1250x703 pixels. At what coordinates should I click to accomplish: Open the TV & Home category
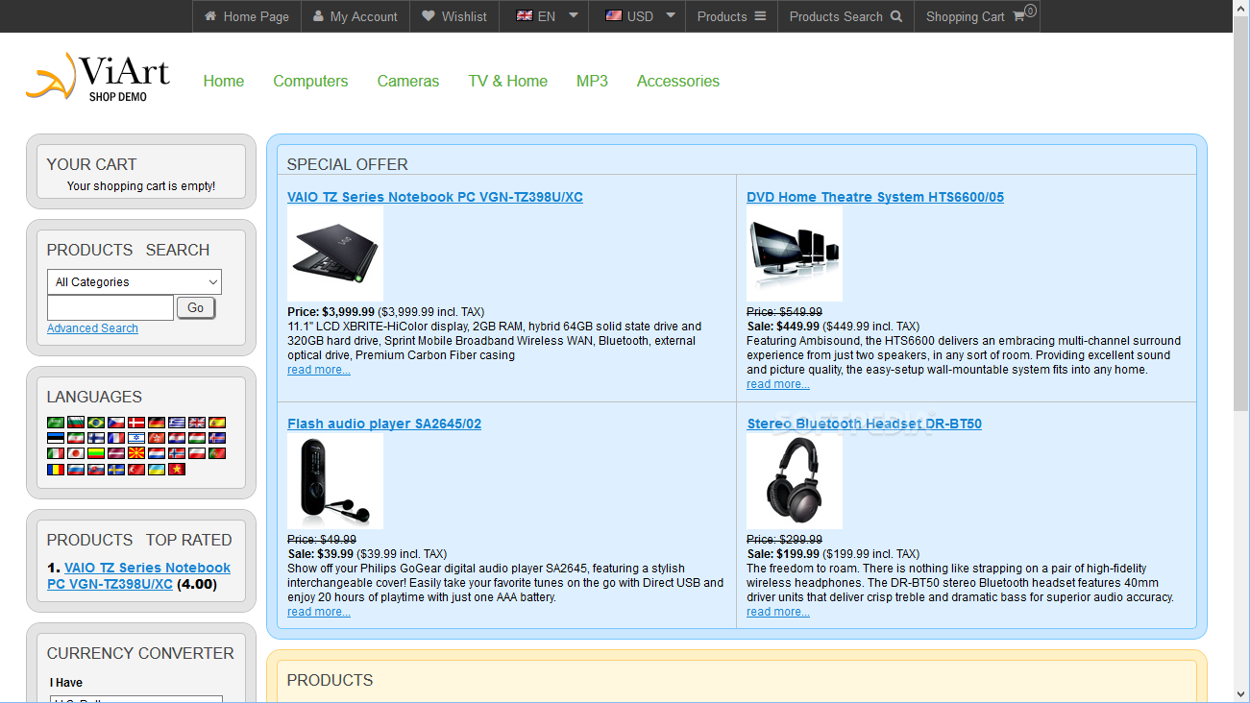508,81
